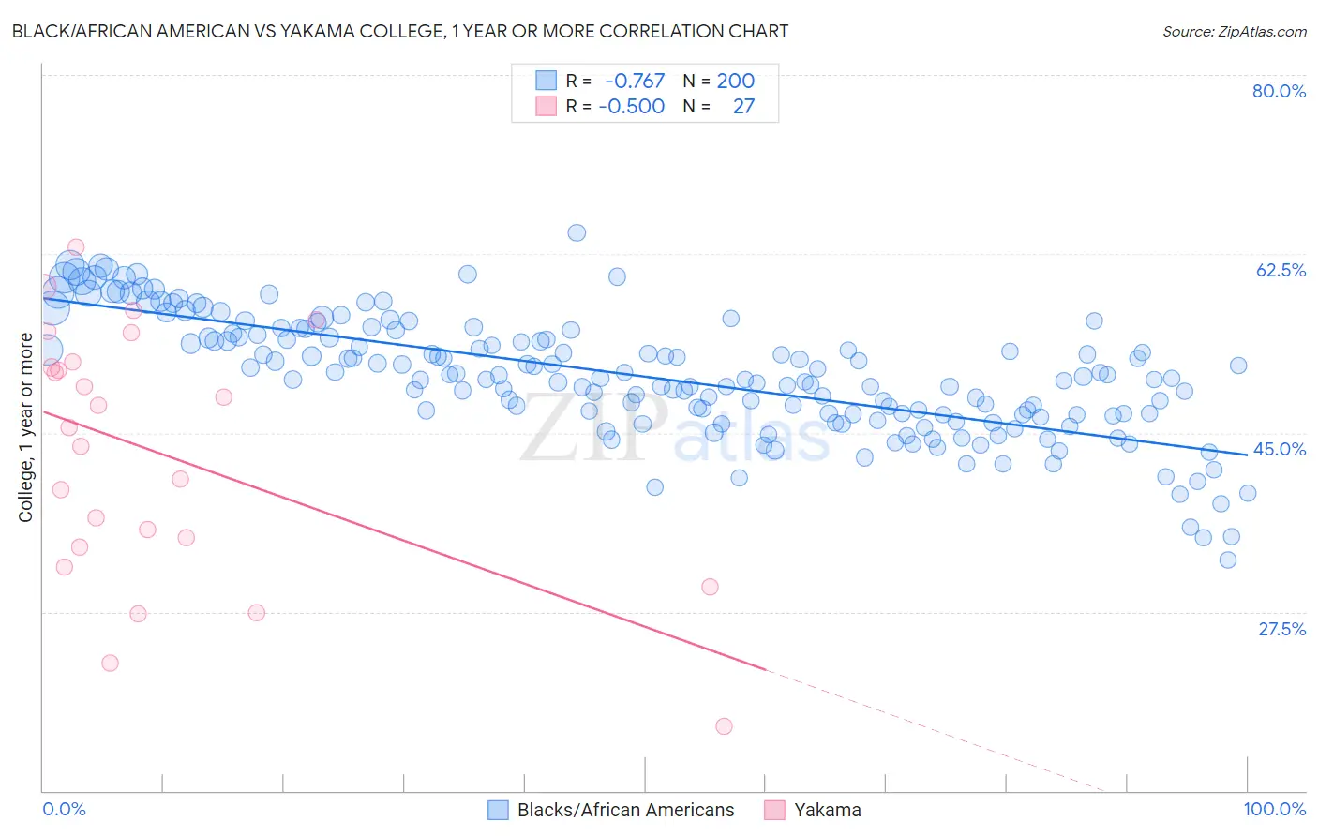
Task: Click the ZIPatlas watermark in chart center
Action: 675,429
